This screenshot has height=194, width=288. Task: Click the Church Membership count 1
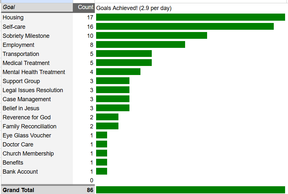tap(92, 154)
